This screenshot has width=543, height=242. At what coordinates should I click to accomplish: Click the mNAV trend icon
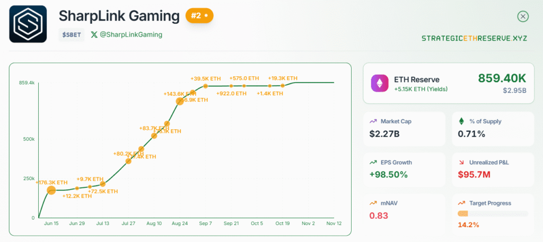pyautogui.click(x=375, y=203)
